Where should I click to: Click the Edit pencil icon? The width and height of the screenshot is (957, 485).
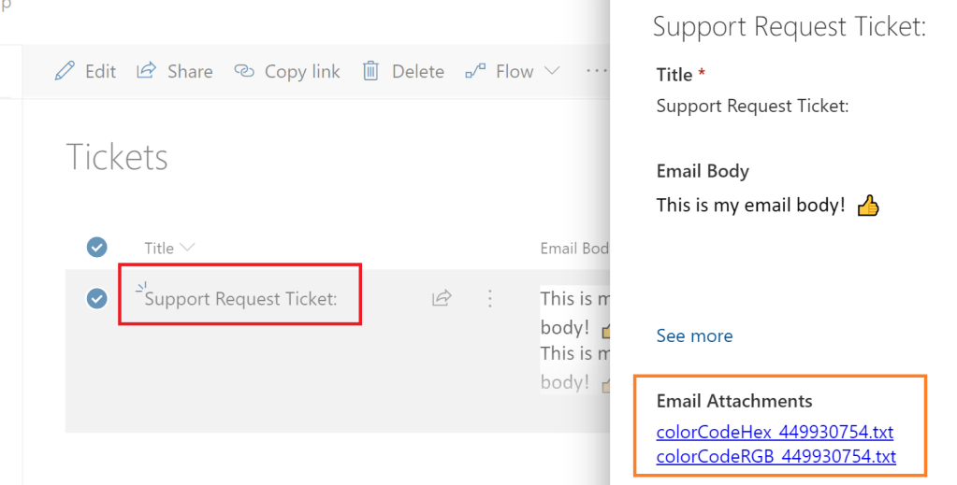click(65, 71)
